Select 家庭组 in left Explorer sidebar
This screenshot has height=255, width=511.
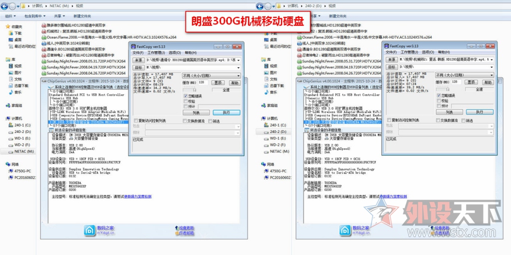pos(14,106)
